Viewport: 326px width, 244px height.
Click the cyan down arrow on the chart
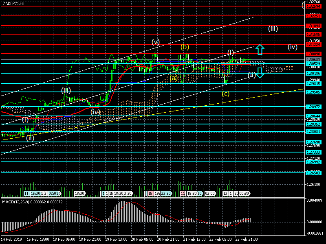click(260, 73)
